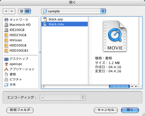Click the Pictures (ピクチャ) icon

[x=6, y=80]
